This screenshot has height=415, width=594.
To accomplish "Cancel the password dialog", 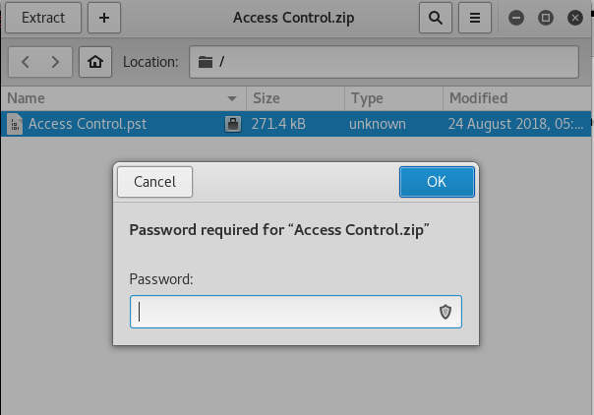I will pyautogui.click(x=154, y=181).
